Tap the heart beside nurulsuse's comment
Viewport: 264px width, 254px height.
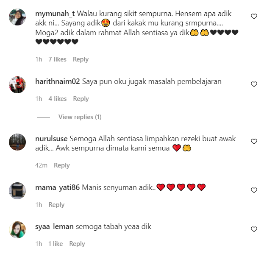[254, 141]
